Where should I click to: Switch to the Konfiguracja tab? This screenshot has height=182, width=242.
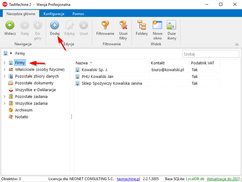tap(54, 14)
